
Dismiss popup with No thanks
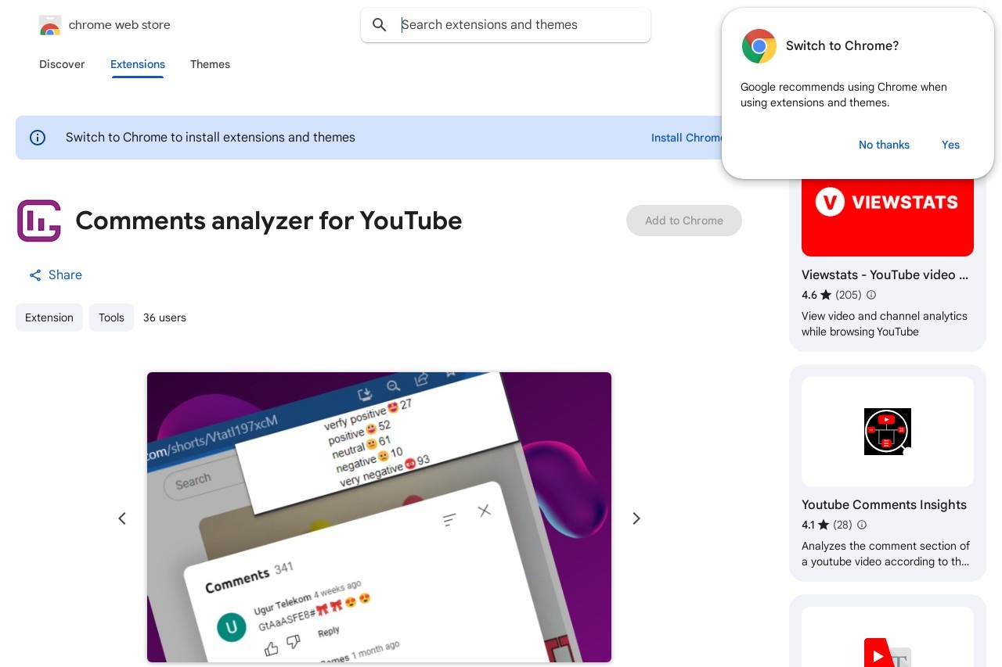pos(884,145)
